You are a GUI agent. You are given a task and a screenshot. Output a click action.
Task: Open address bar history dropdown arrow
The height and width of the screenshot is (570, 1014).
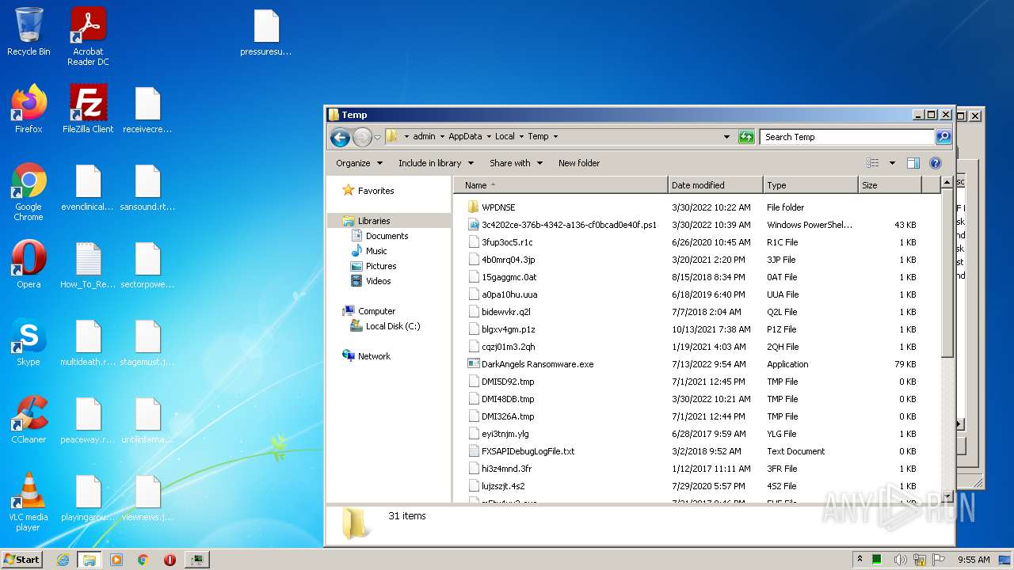[726, 137]
